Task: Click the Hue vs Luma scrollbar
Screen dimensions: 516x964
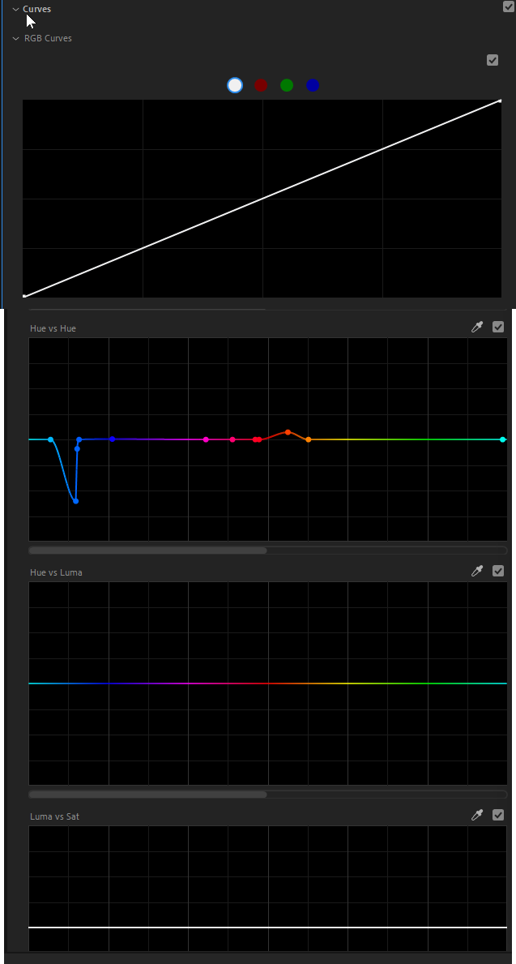Action: (x=147, y=795)
